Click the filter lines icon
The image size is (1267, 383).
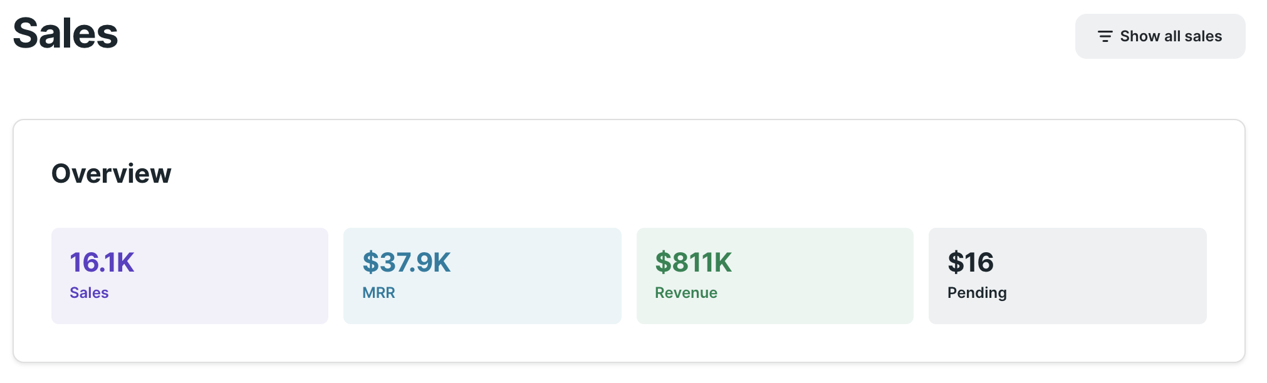(x=1105, y=36)
